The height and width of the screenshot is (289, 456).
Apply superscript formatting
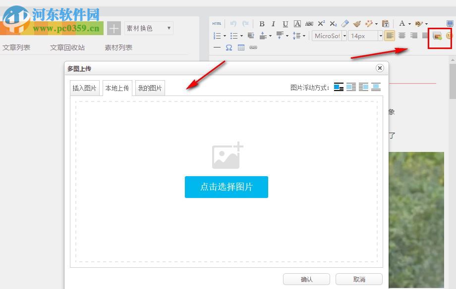click(x=321, y=23)
